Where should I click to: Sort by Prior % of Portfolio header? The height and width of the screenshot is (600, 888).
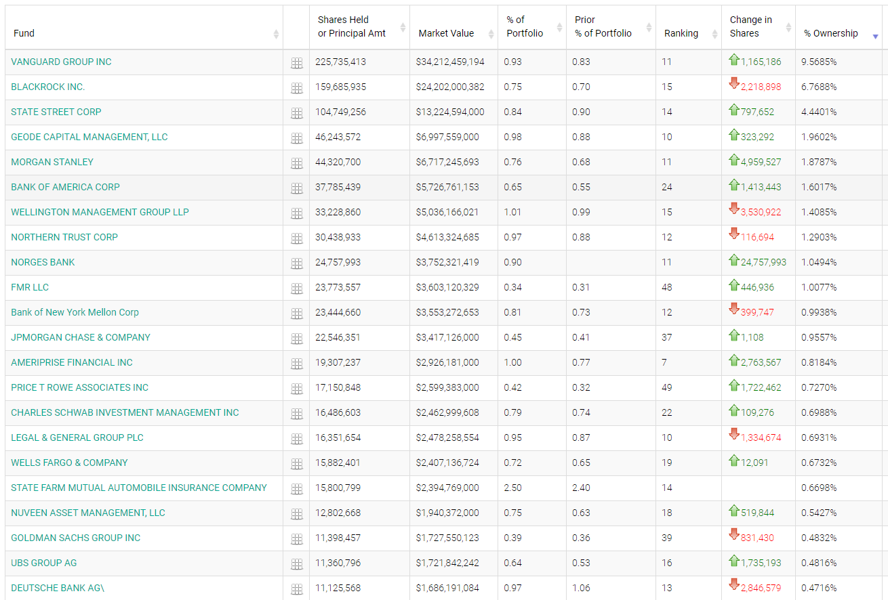tap(611, 27)
